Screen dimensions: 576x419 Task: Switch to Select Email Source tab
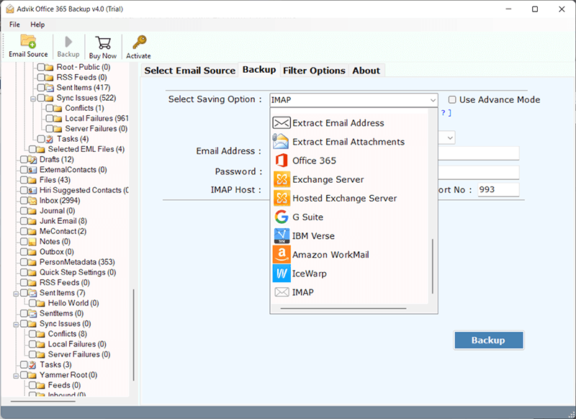pos(189,71)
